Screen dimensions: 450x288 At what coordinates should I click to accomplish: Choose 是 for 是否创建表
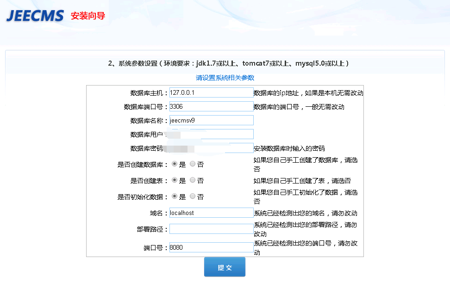click(x=175, y=180)
